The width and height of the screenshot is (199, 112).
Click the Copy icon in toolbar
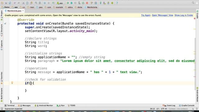27,3
